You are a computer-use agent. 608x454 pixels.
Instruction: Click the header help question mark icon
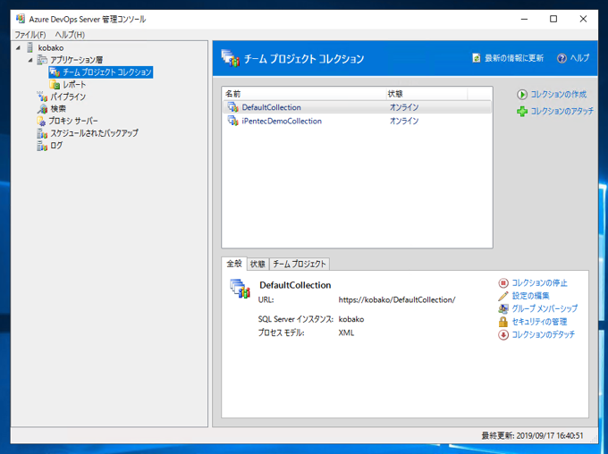pos(562,58)
